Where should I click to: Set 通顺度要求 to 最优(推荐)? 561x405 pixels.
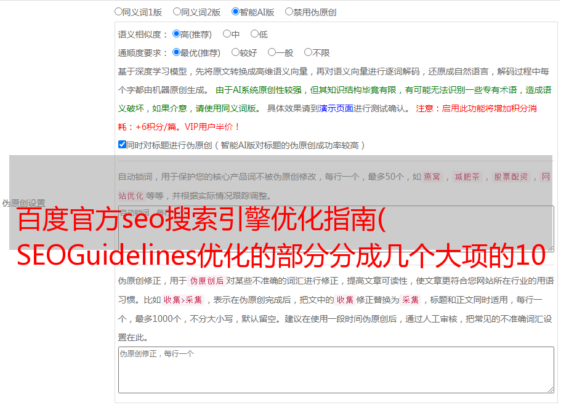(176, 52)
